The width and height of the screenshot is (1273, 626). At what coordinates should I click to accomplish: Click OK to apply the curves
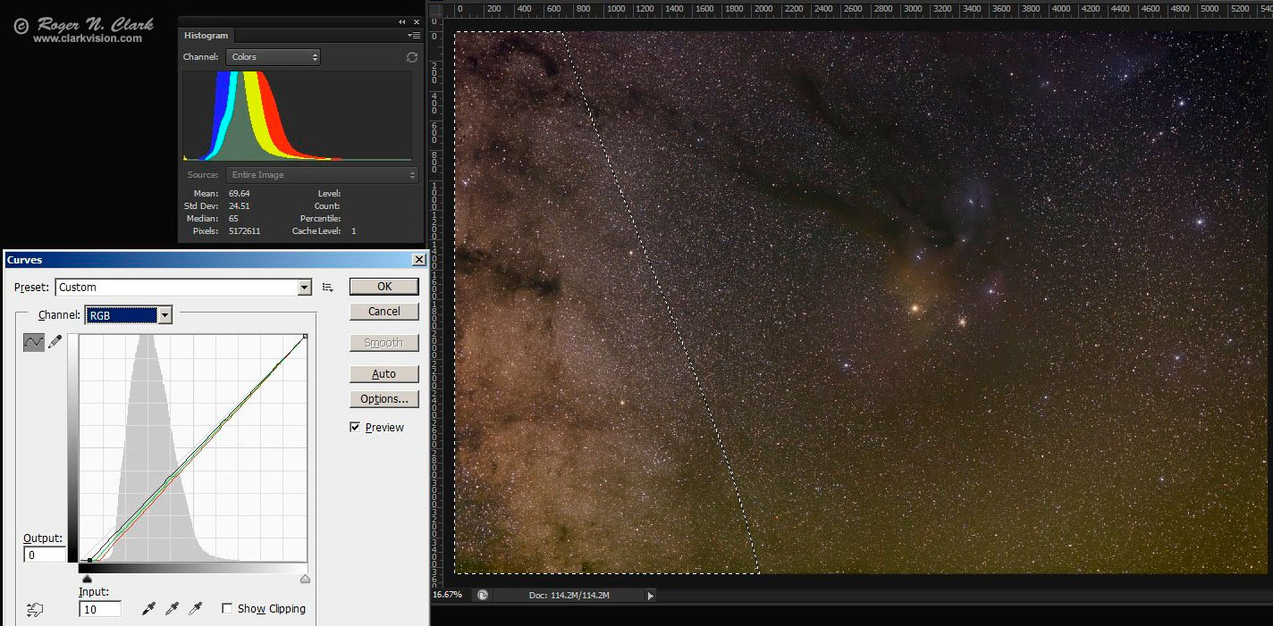point(384,287)
